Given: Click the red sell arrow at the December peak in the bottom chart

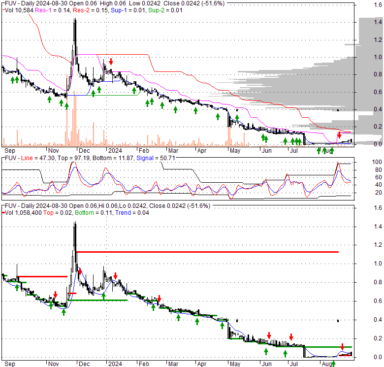Looking at the screenshot, I should pyautogui.click(x=80, y=271).
